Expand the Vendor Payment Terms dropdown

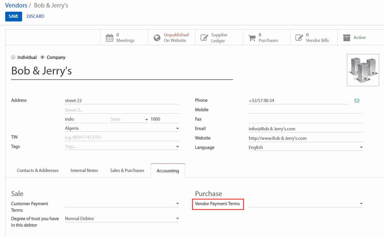[361, 204]
